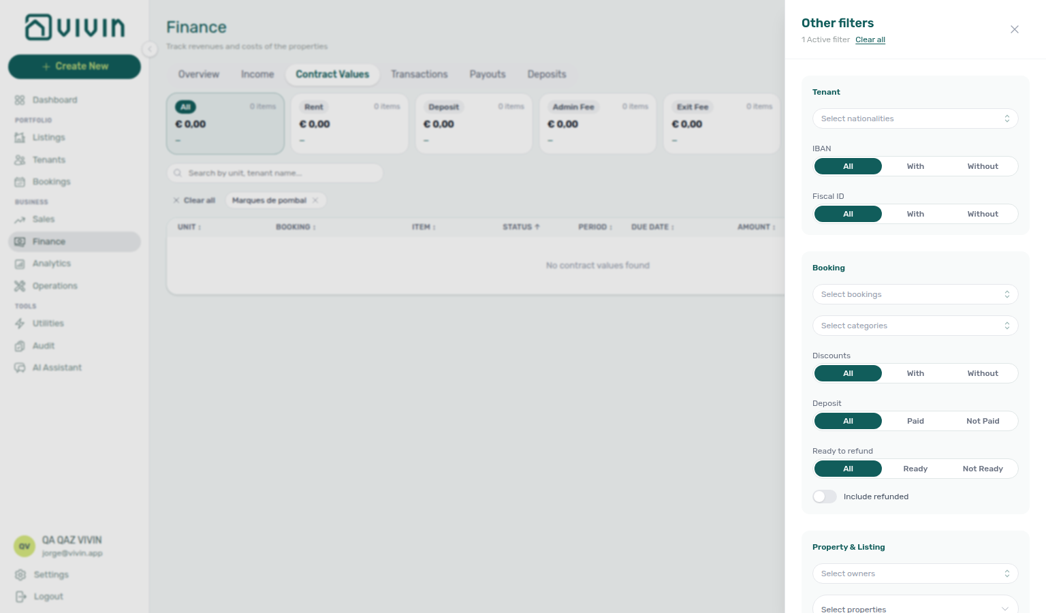Set Ready to refund to Ready
Screen dimensions: 1046x613
(x=915, y=469)
